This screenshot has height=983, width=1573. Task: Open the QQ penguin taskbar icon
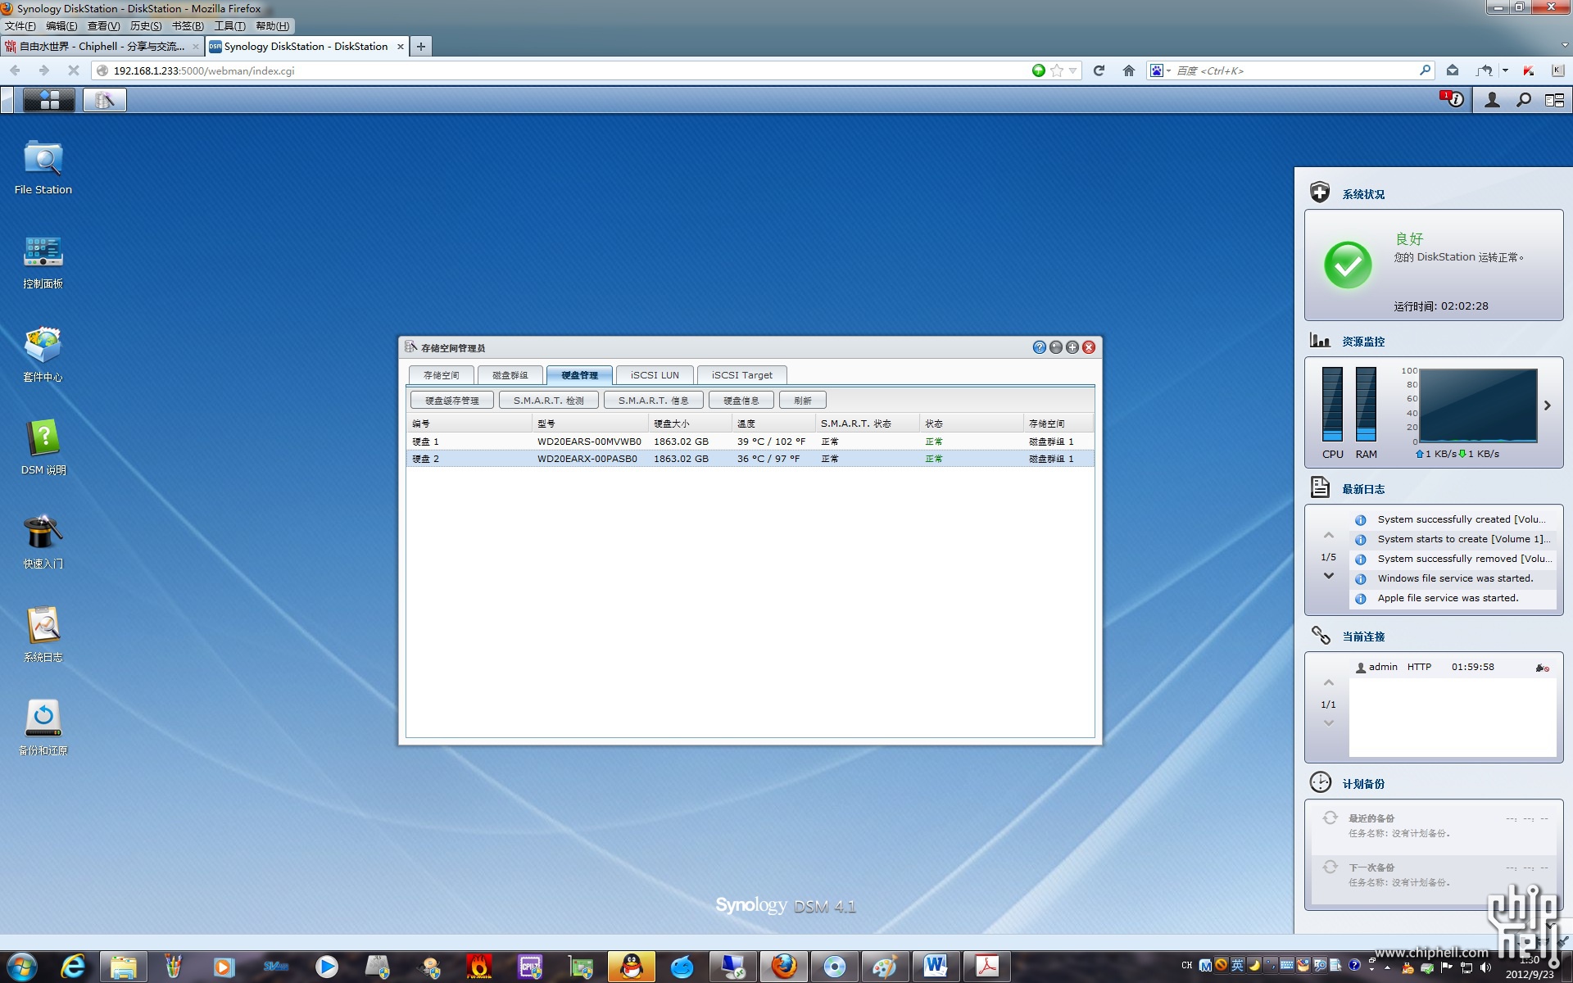632,967
